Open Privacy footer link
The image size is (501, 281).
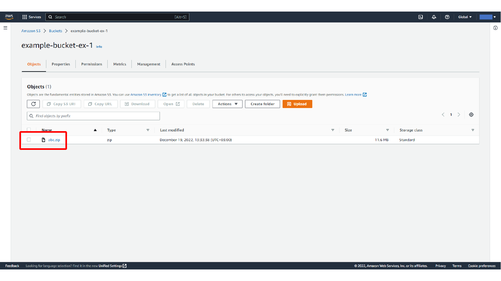441,266
